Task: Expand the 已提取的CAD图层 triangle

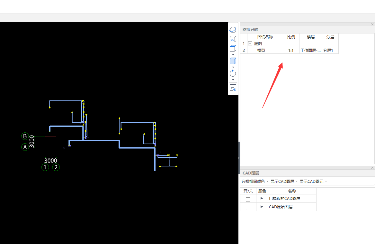Action: pyautogui.click(x=262, y=198)
